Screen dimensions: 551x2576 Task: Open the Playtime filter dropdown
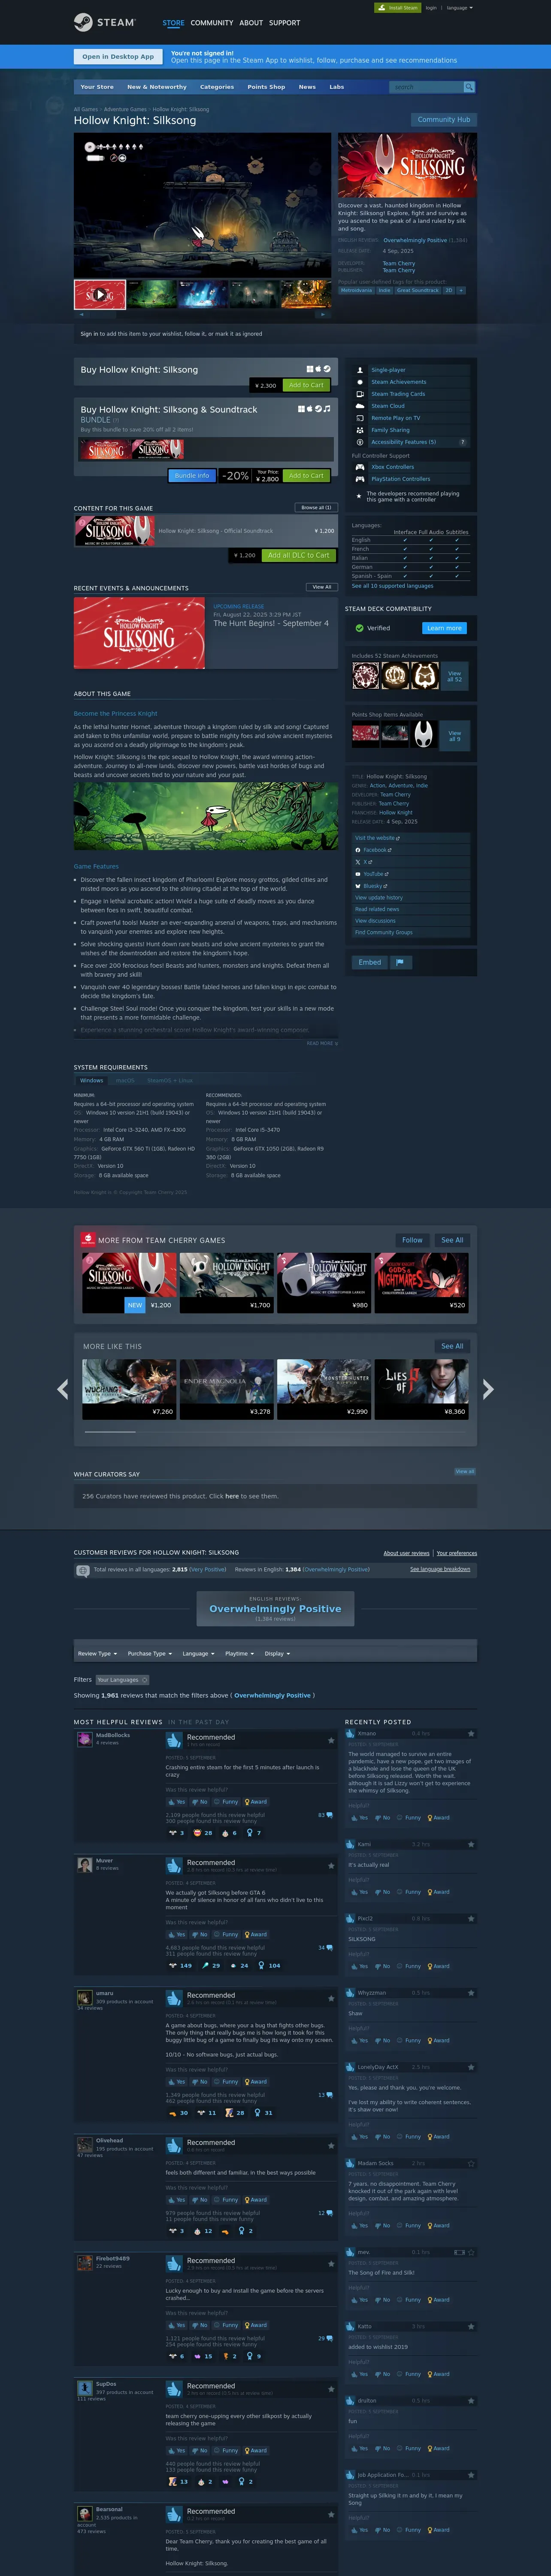click(x=240, y=1654)
